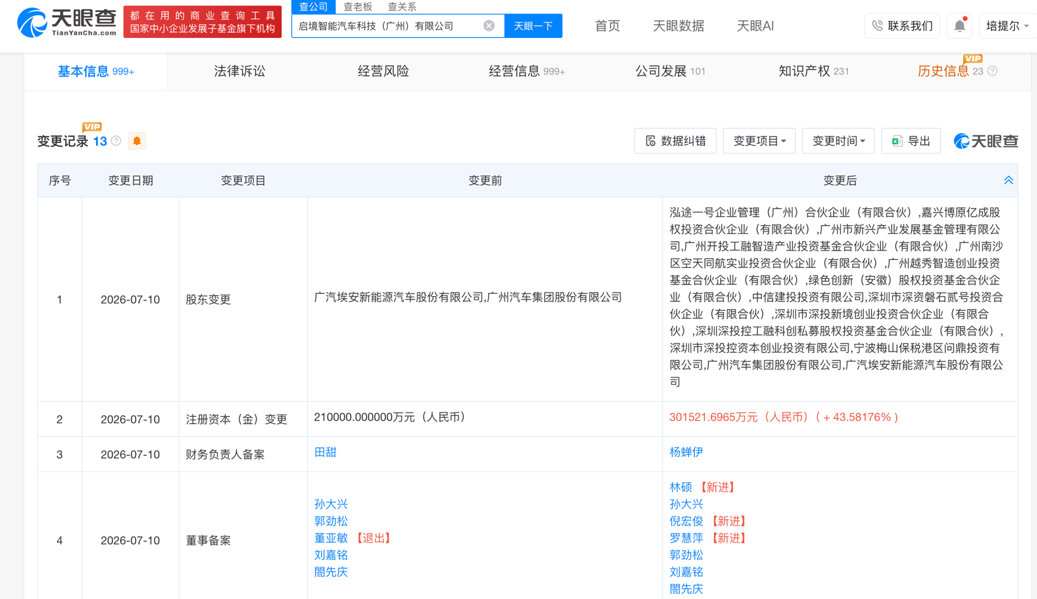Switch to 经营信息 tab
This screenshot has width=1037, height=599.
click(x=527, y=71)
